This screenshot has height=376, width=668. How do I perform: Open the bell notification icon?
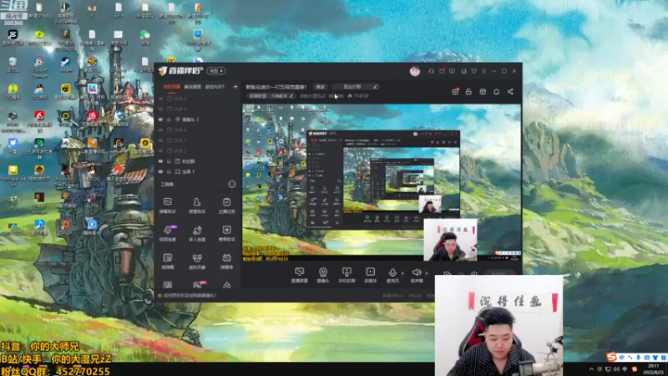496,92
